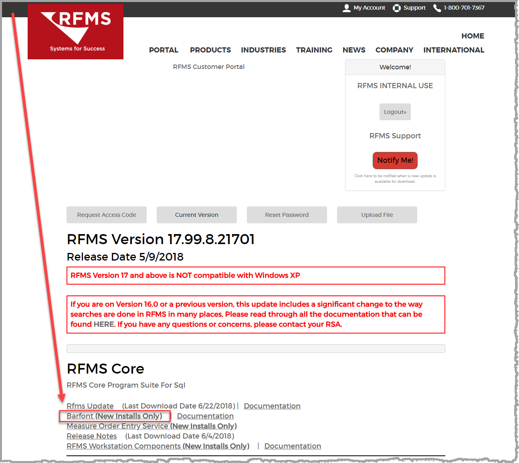The width and height of the screenshot is (519, 463).
Task: Click the Request Access Code button
Action: (107, 215)
